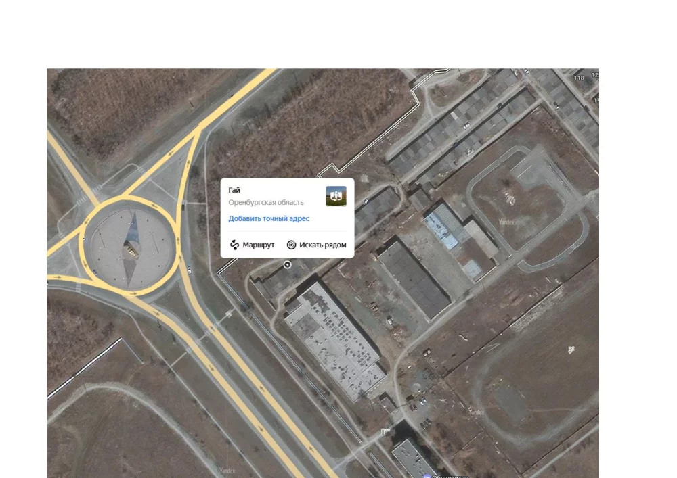Click the Оренбургская область subtitle
677x478 pixels.
266,202
